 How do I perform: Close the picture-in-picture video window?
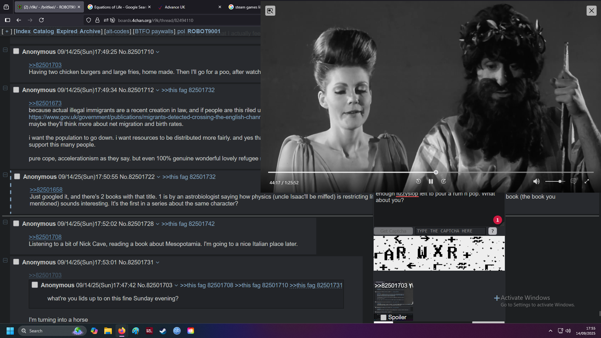(x=591, y=11)
